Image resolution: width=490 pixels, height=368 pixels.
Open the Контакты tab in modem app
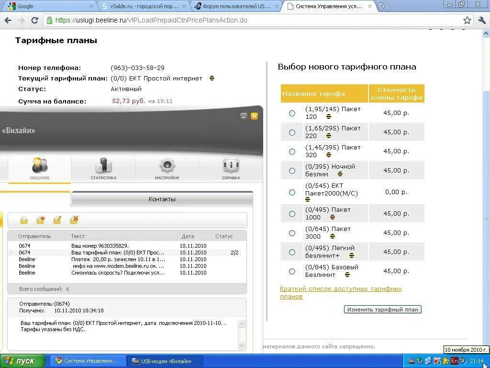(x=162, y=199)
